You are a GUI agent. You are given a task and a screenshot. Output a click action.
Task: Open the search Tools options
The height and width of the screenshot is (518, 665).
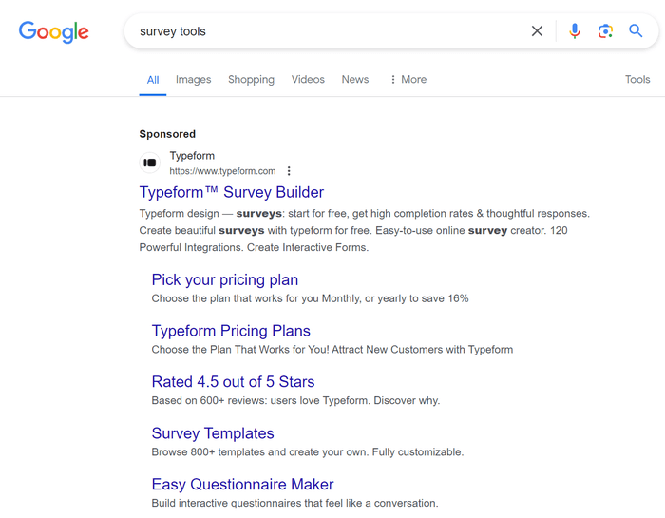[637, 79]
